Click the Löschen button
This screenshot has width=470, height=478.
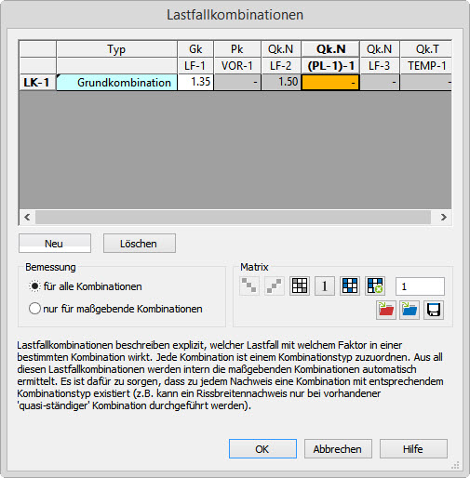(140, 244)
